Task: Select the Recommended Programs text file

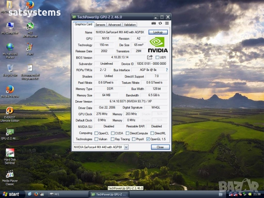Action: [x=30, y=72]
